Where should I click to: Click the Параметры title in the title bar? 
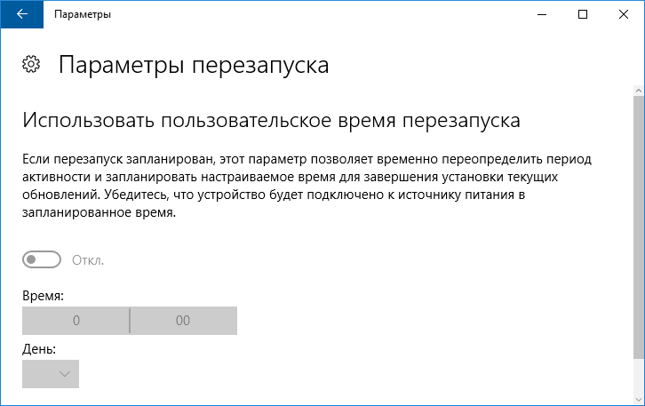click(x=83, y=14)
